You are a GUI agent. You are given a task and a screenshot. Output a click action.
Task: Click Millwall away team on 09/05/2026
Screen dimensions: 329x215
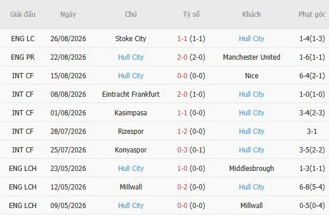pyautogui.click(x=251, y=205)
